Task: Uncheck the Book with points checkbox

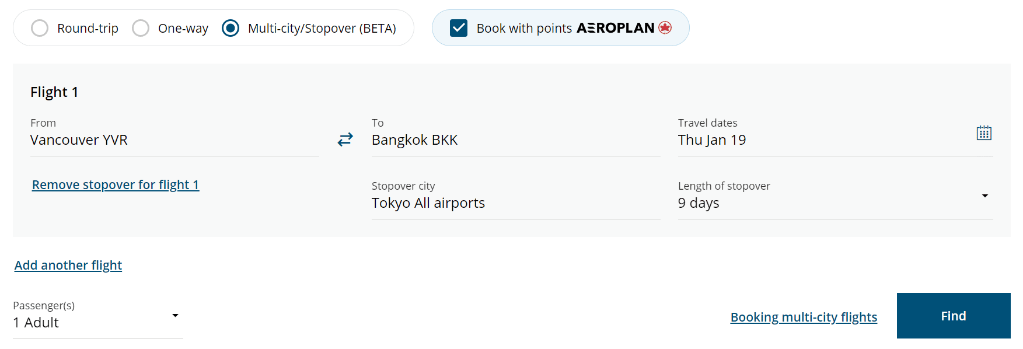Action: 459,28
